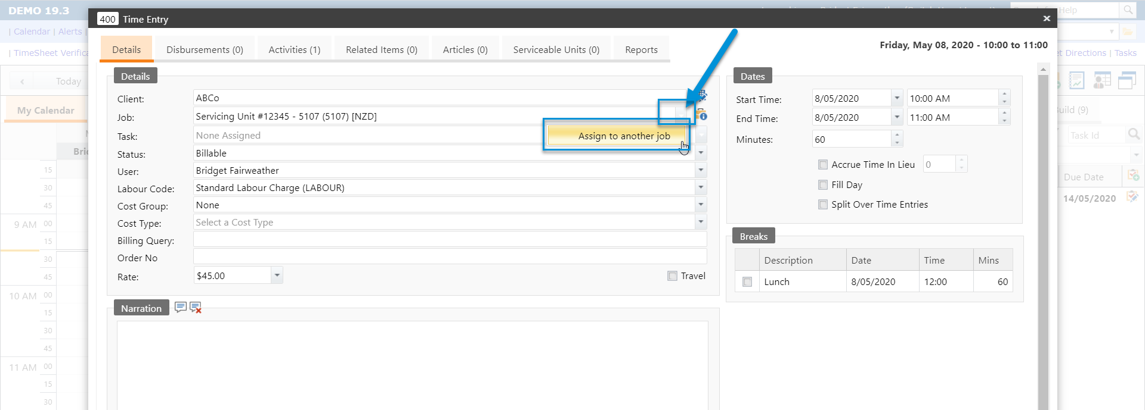
Task: Open the Activities (1) tab
Action: point(295,49)
